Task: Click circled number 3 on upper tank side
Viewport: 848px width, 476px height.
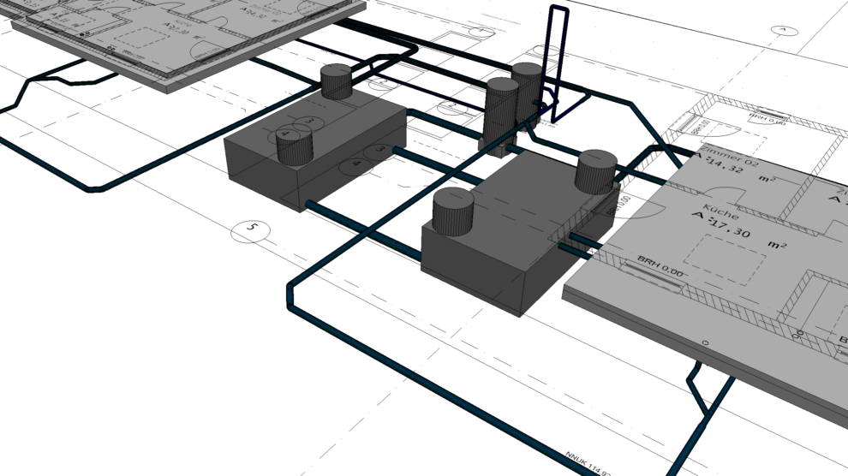Action: click(x=373, y=151)
